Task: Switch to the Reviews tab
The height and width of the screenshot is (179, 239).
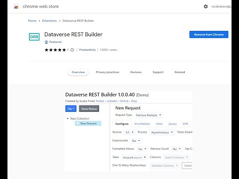Action: click(136, 72)
